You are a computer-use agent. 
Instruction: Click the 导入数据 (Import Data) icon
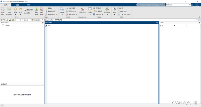tap(37, 9)
